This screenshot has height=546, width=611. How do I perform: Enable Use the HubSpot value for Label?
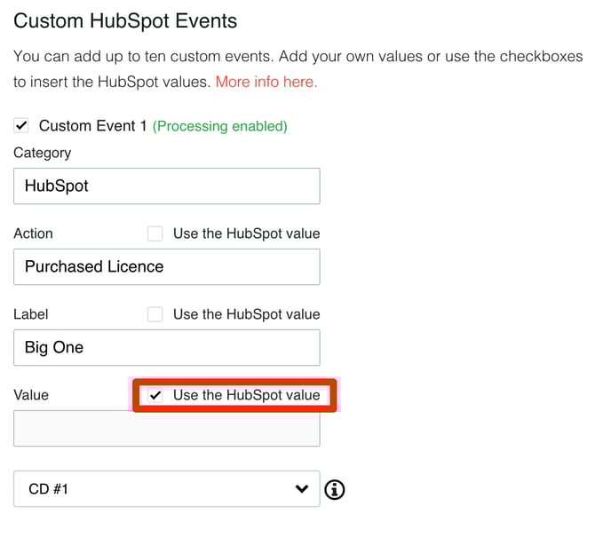155,314
